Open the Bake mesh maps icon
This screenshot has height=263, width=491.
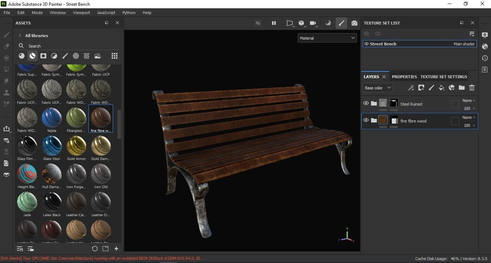(6, 140)
